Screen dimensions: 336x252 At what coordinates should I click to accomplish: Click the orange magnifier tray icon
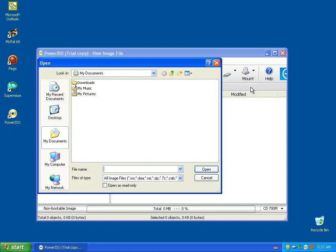[312, 247]
